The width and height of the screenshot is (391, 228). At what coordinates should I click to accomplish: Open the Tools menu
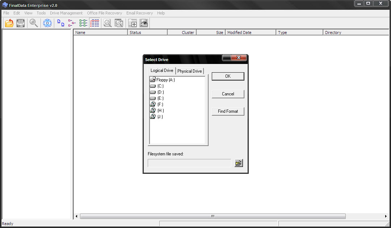click(x=41, y=13)
